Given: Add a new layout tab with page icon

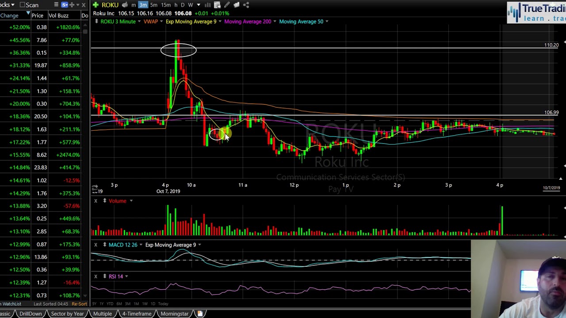Looking at the screenshot, I should pos(200,314).
